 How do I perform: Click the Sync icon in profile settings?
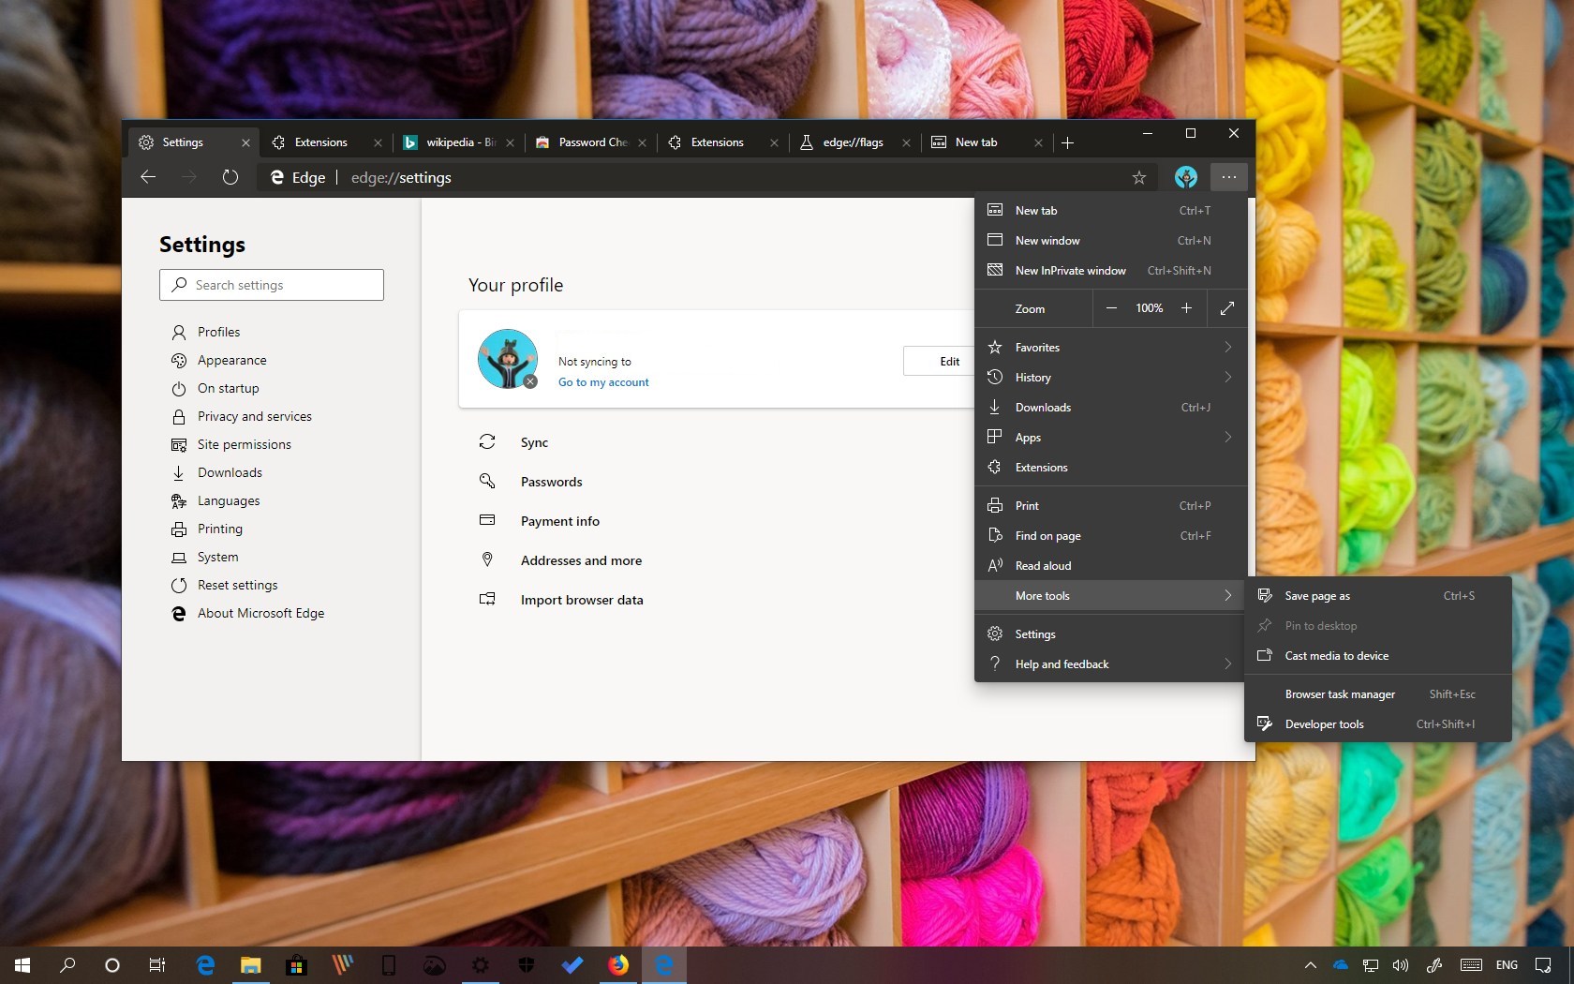(x=487, y=442)
